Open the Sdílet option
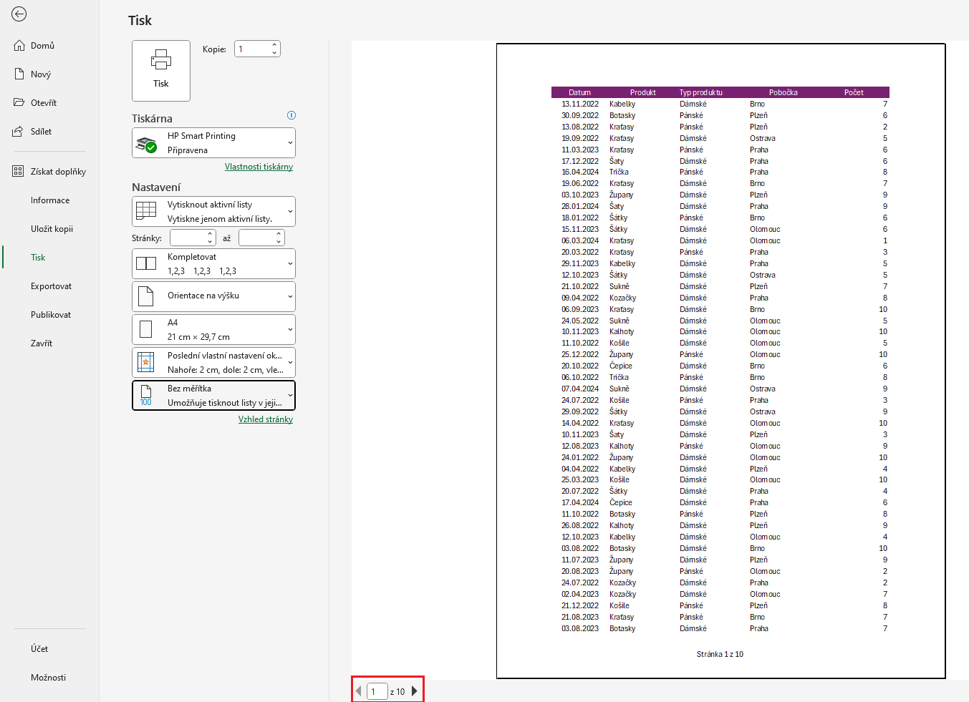The image size is (969, 702). point(41,132)
